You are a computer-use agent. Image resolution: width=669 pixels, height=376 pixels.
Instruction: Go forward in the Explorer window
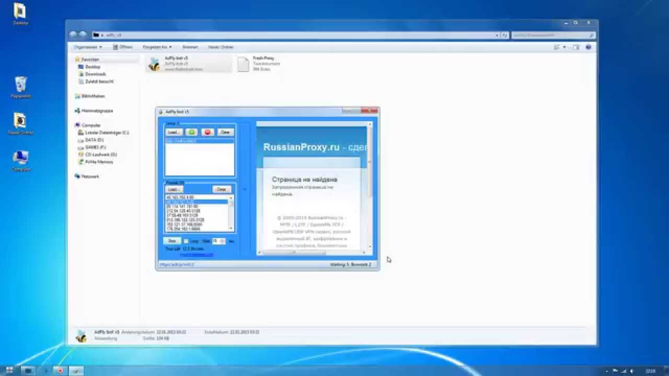coord(83,34)
